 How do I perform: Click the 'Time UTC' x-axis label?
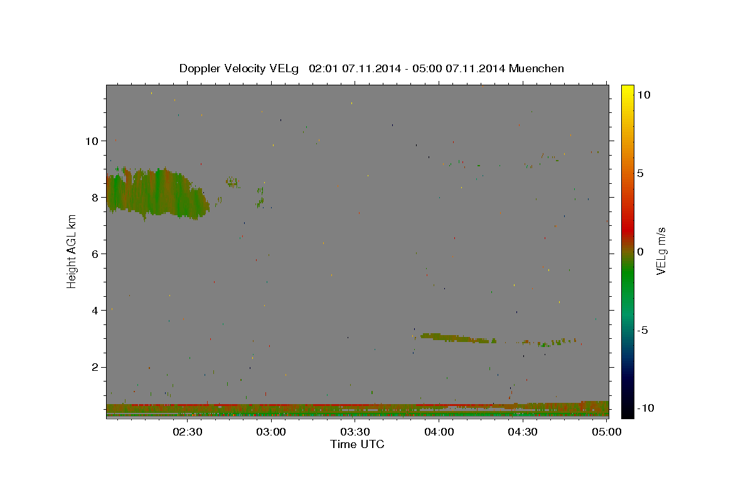pos(357,444)
